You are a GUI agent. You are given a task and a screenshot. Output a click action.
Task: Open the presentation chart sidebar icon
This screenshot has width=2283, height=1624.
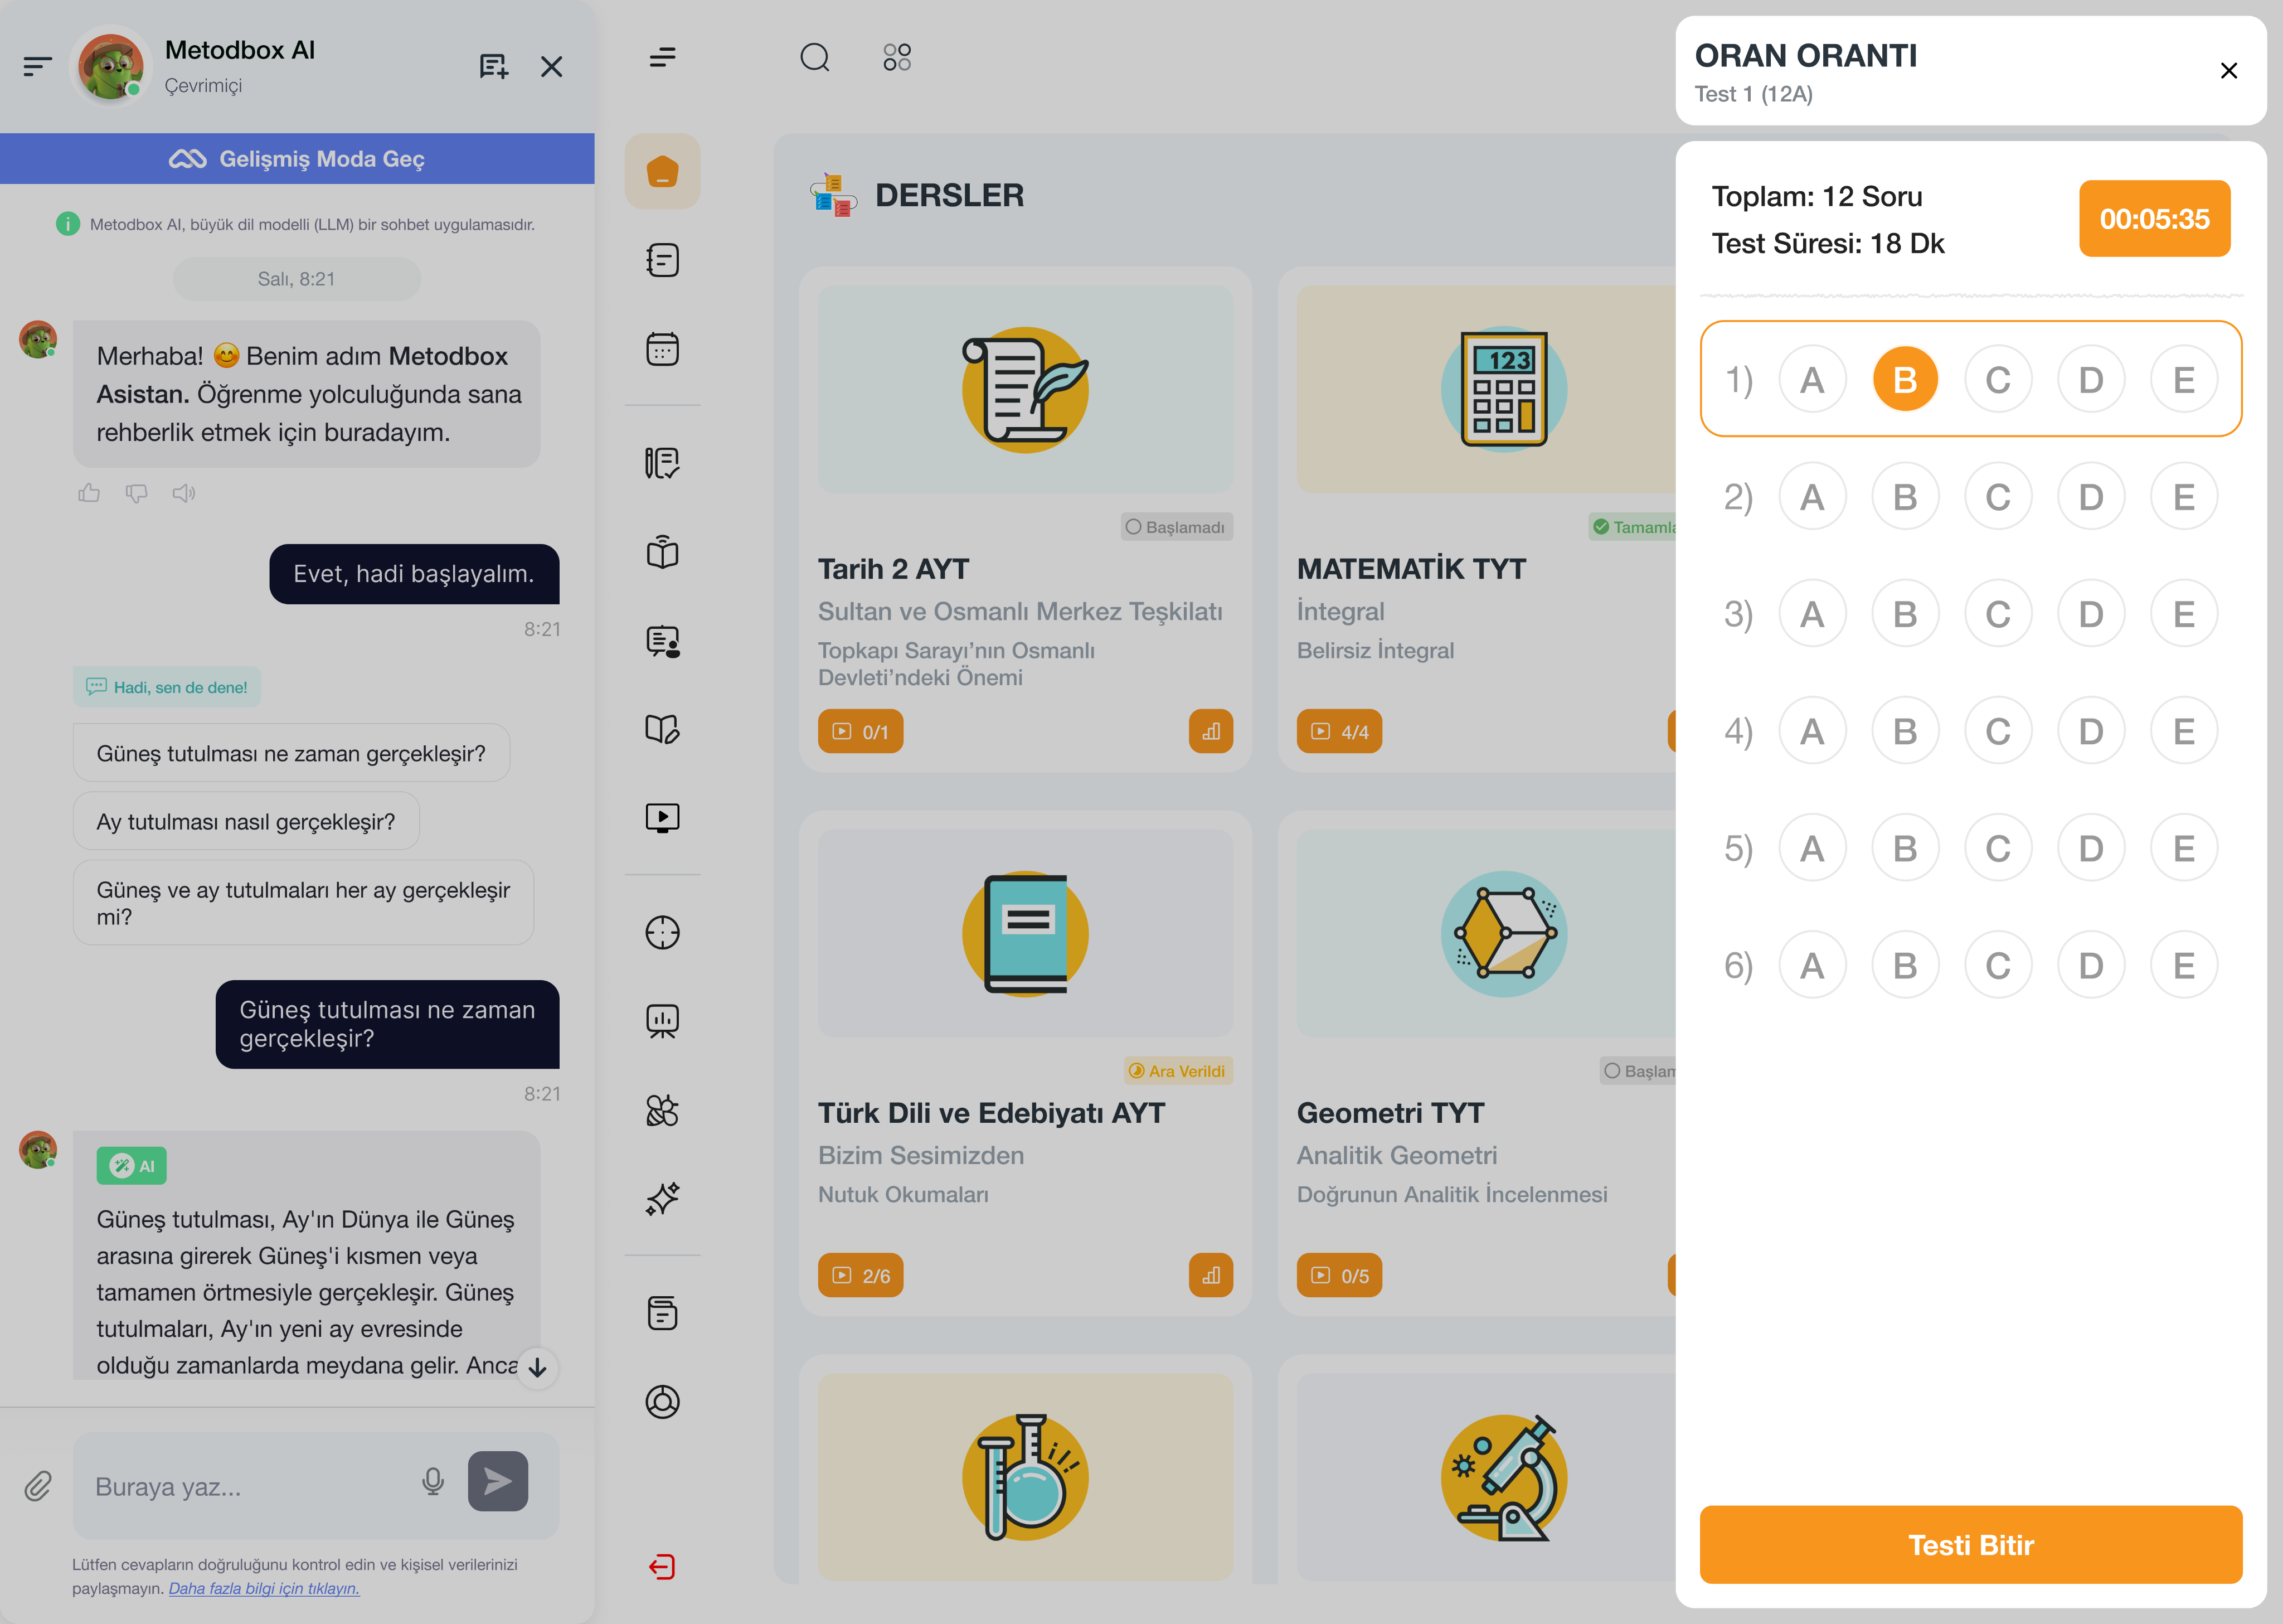pos(663,1021)
